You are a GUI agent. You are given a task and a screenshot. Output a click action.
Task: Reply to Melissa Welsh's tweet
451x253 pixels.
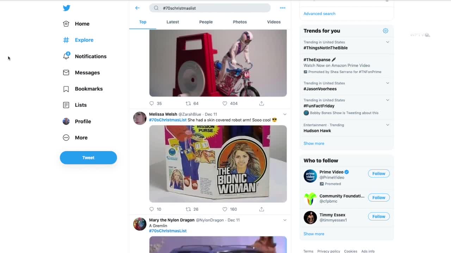pyautogui.click(x=152, y=209)
